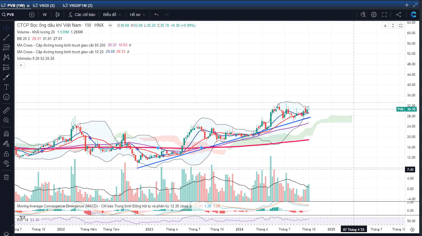422x236 pixels.
Task: Click the PVB 30.70 price label
Action: click(x=407, y=109)
